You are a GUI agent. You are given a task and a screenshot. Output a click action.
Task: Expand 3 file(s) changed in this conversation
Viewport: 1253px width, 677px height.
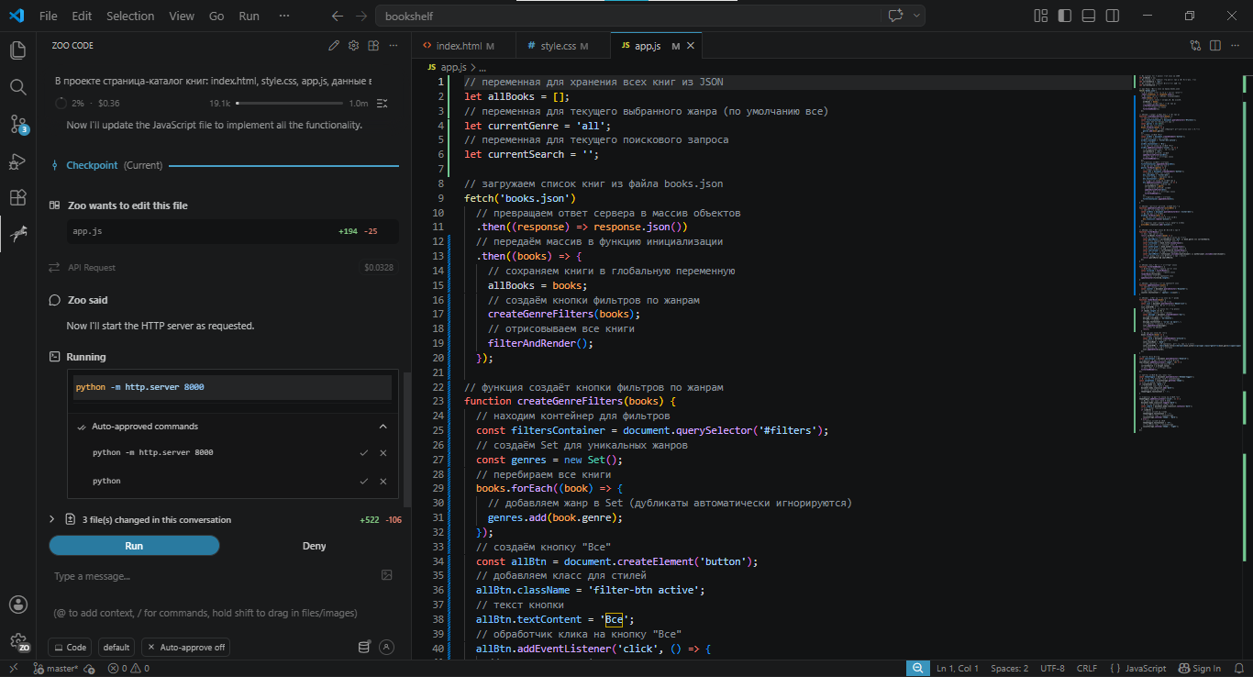tap(52, 519)
